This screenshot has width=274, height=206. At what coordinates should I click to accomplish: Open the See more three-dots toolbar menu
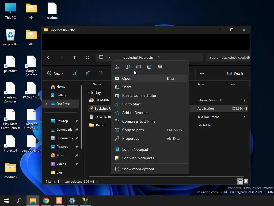(202, 73)
